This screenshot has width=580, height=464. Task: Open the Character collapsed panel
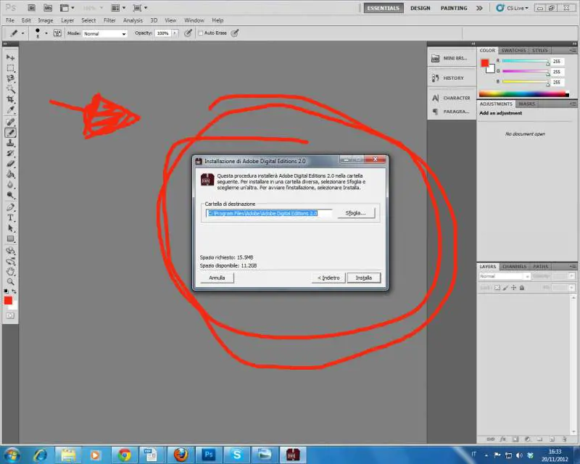coord(451,98)
